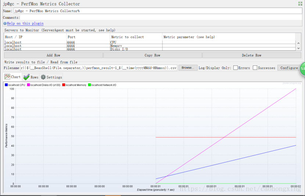Click the Delete Row button
Screen dimensions: 305x196
click(x=252, y=55)
